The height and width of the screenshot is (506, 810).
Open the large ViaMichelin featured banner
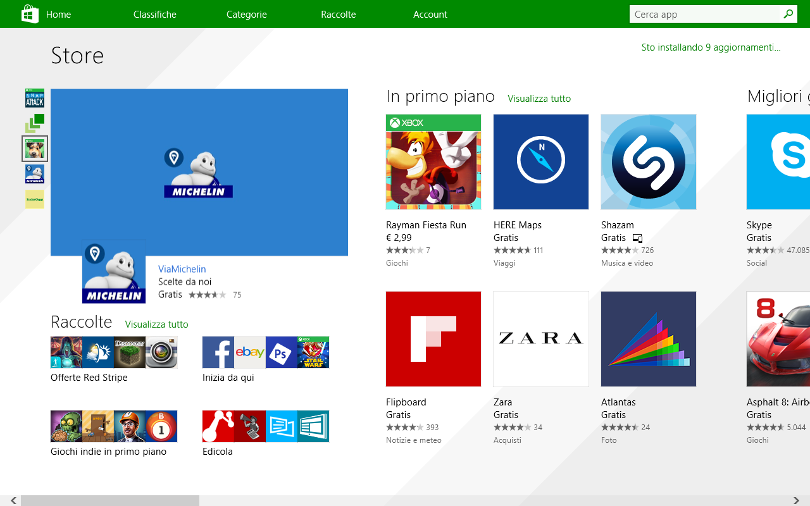point(199,172)
